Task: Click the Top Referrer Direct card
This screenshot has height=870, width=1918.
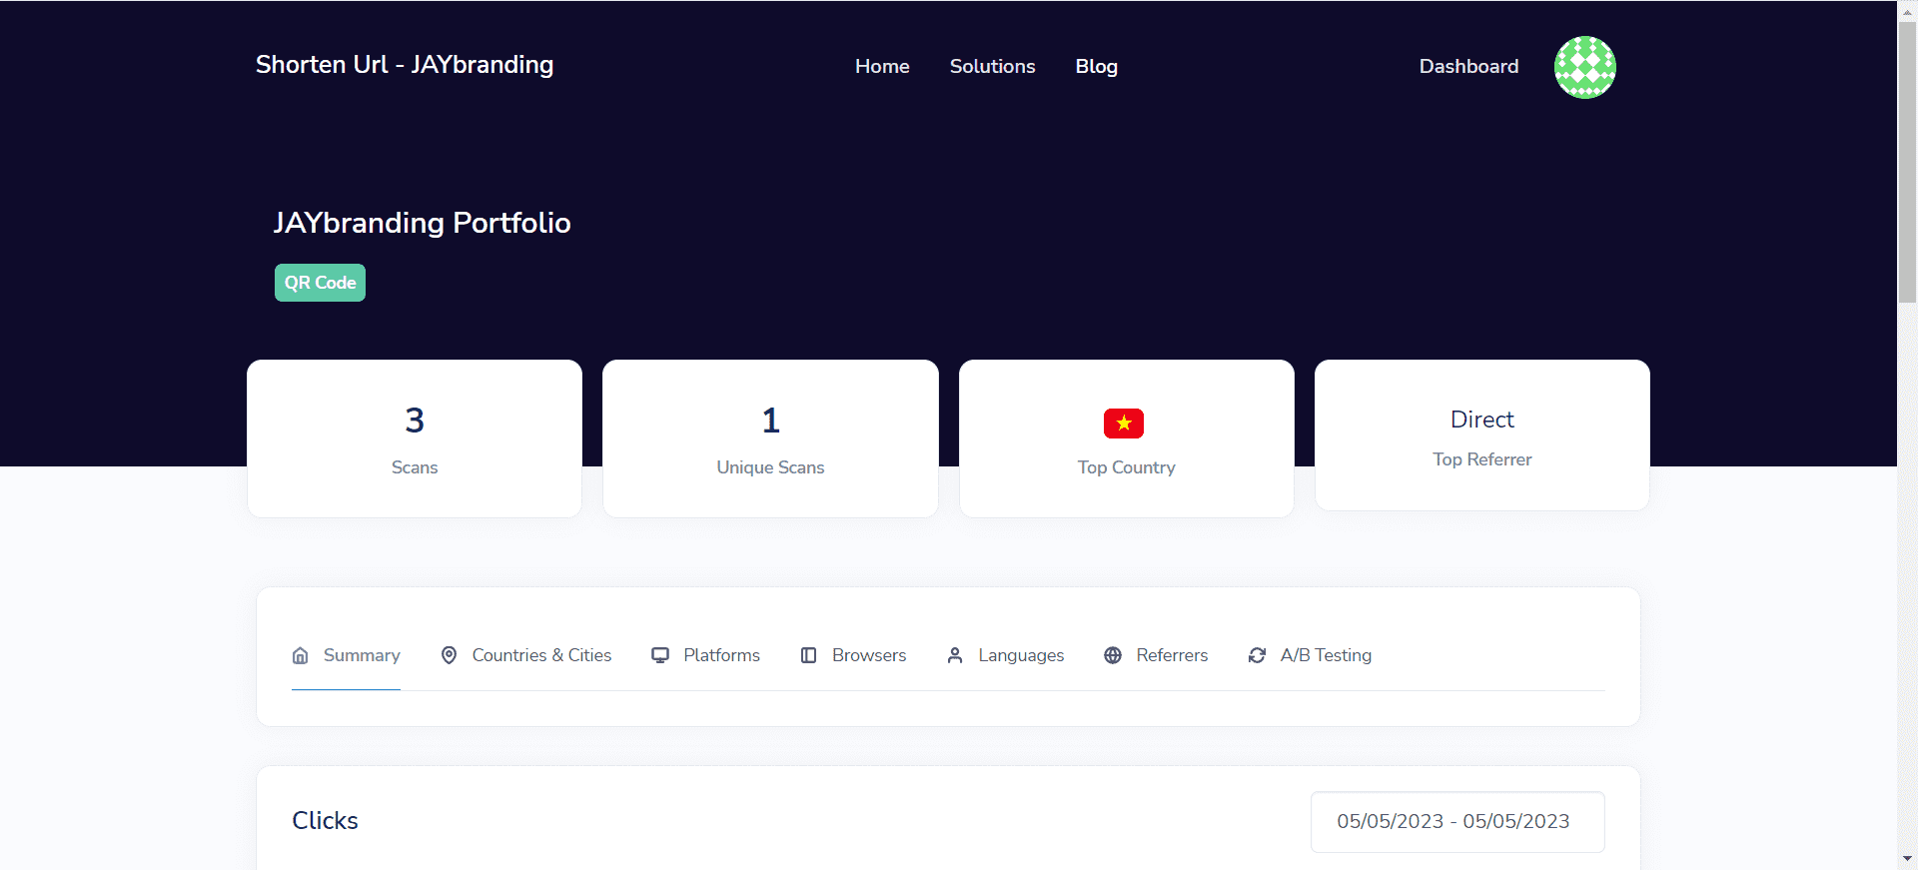Action: tap(1482, 435)
